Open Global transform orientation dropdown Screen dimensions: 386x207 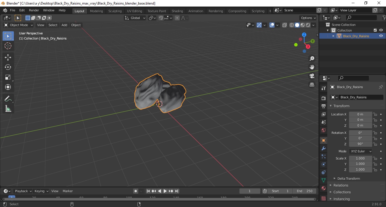135,18
